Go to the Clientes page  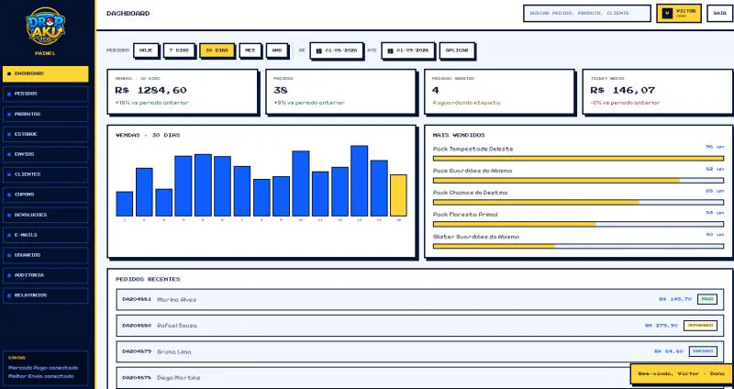(x=45, y=174)
